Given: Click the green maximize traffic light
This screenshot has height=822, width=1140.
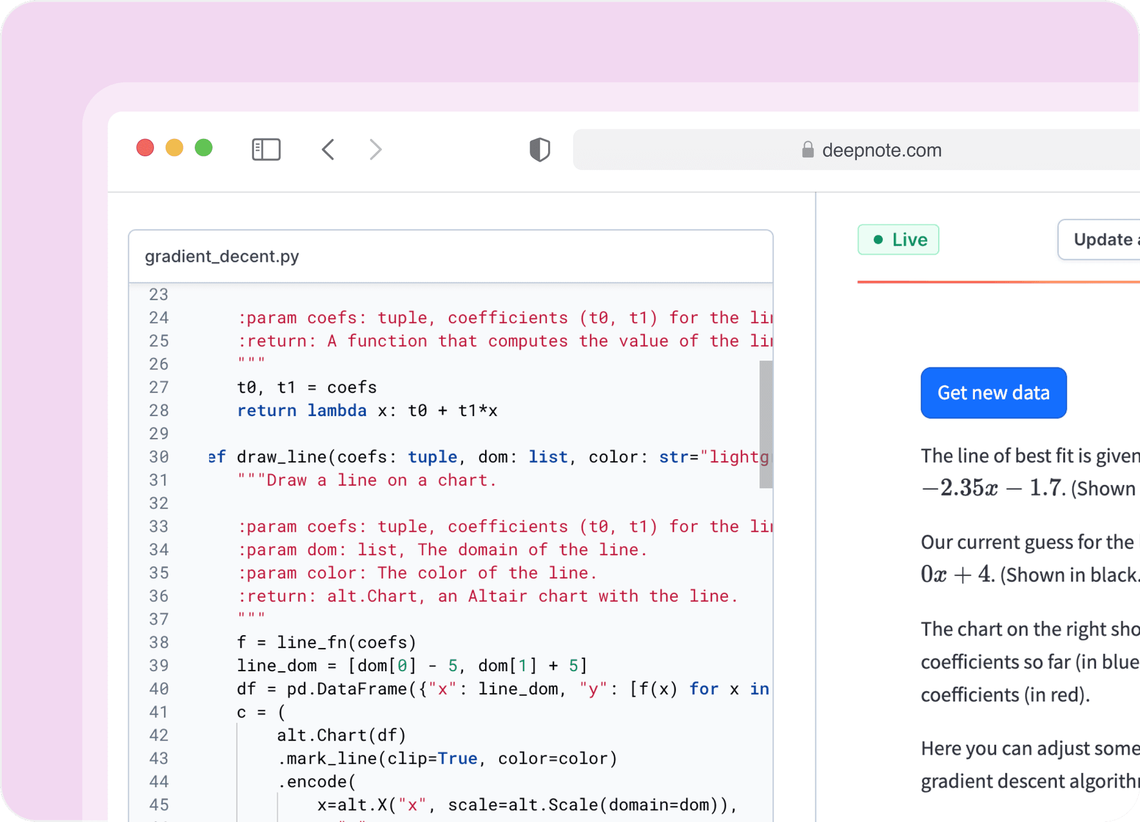Looking at the screenshot, I should pyautogui.click(x=204, y=147).
